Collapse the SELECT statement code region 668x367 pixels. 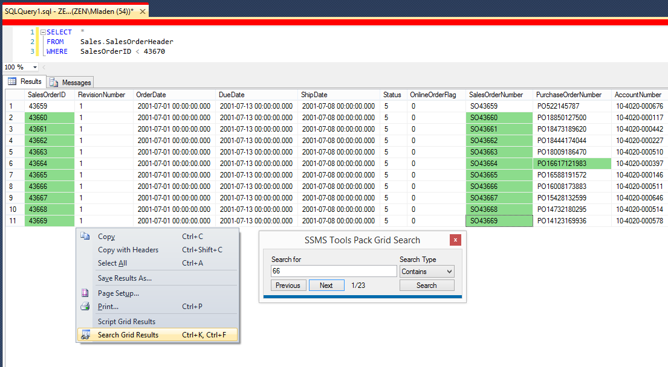coord(42,32)
